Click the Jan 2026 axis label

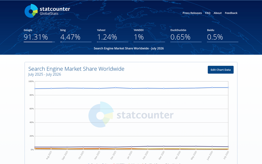pyautogui.click(x=130, y=155)
